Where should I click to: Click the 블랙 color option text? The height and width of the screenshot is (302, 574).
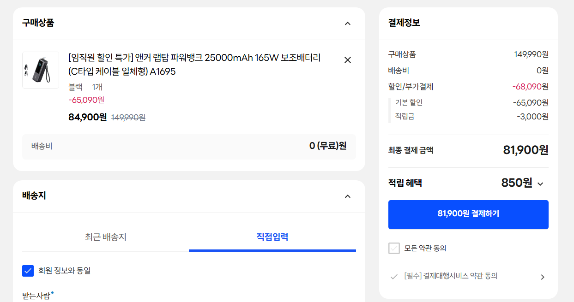(75, 87)
